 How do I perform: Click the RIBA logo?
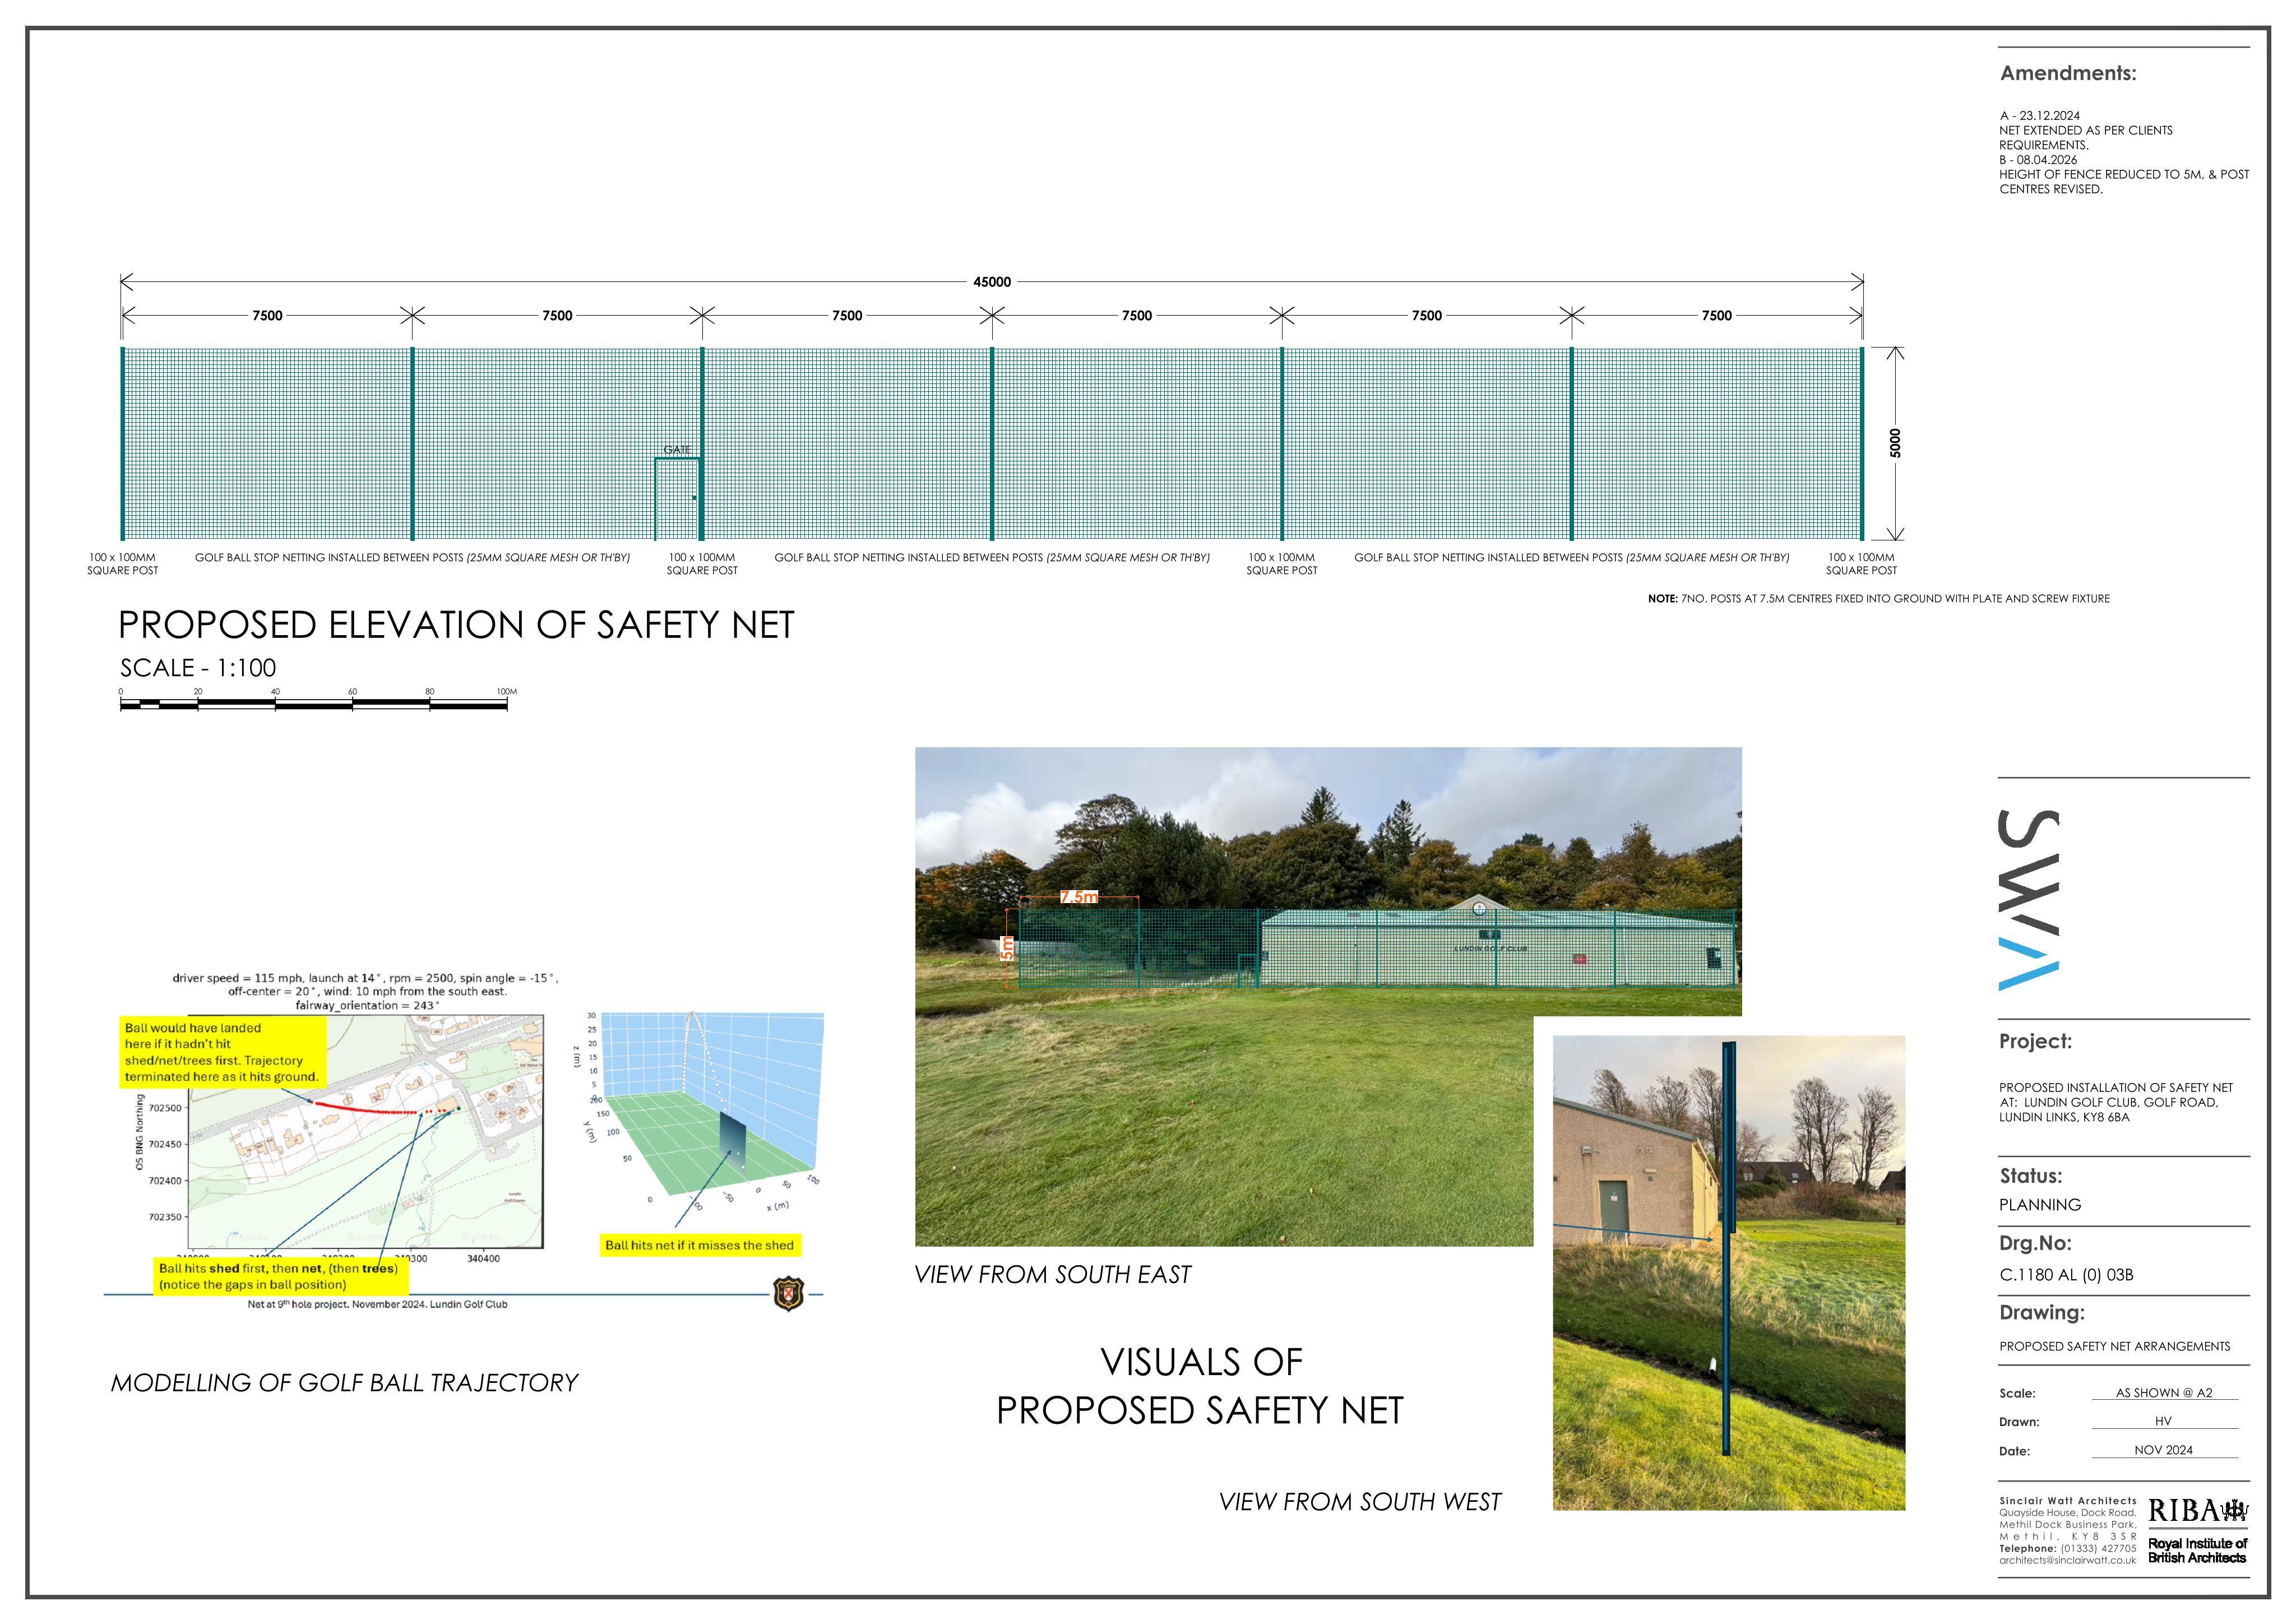(2198, 1511)
